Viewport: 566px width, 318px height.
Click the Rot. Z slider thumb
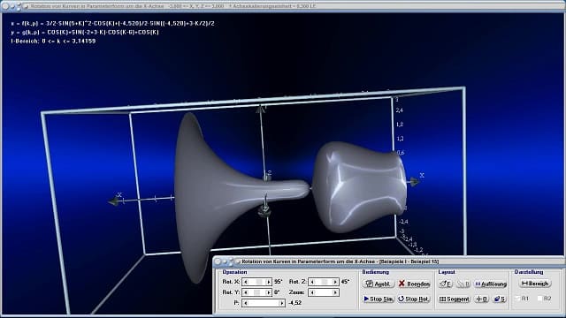pos(325,282)
